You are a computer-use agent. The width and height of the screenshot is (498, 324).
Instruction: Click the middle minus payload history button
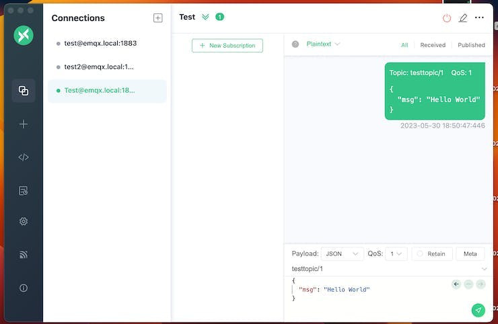(468, 284)
